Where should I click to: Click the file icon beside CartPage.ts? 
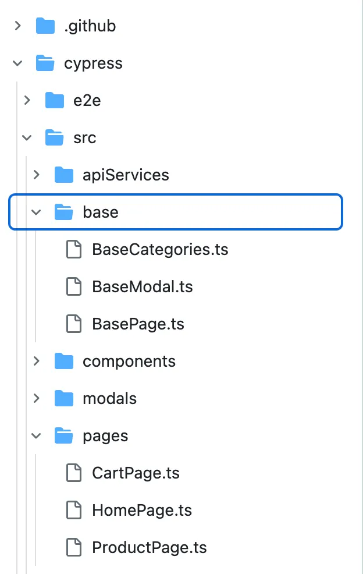click(x=73, y=473)
